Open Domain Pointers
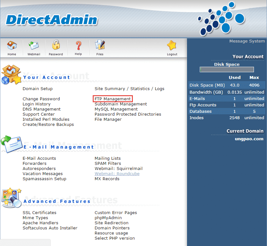The height and width of the screenshot is (246, 267). point(112,228)
